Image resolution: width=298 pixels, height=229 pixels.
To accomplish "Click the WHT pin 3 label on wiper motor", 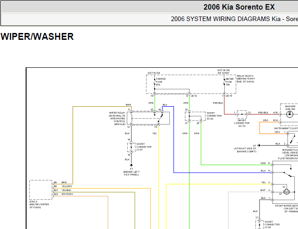I will tap(265, 190).
